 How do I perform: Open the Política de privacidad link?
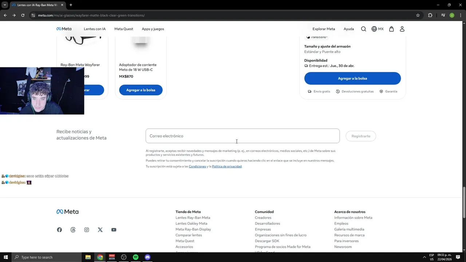click(227, 166)
